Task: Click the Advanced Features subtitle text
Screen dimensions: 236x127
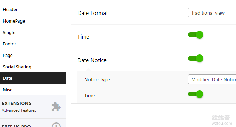Action: pos(19,110)
